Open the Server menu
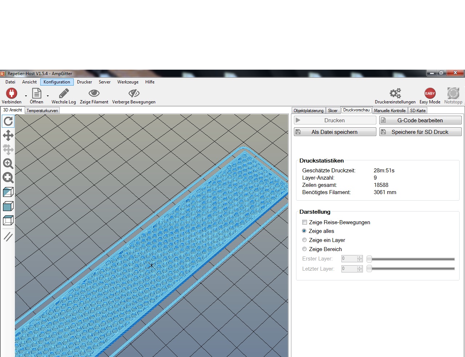465x357 pixels. pyautogui.click(x=105, y=82)
